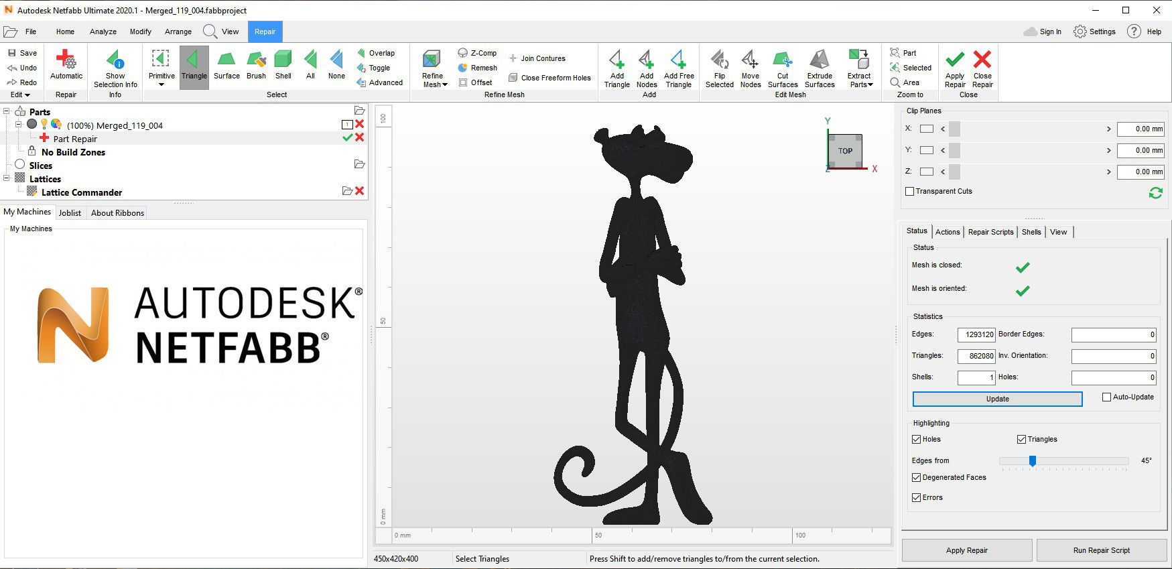1172x569 pixels.
Task: Apply Z-Comp mesh refinement
Action: click(x=477, y=53)
